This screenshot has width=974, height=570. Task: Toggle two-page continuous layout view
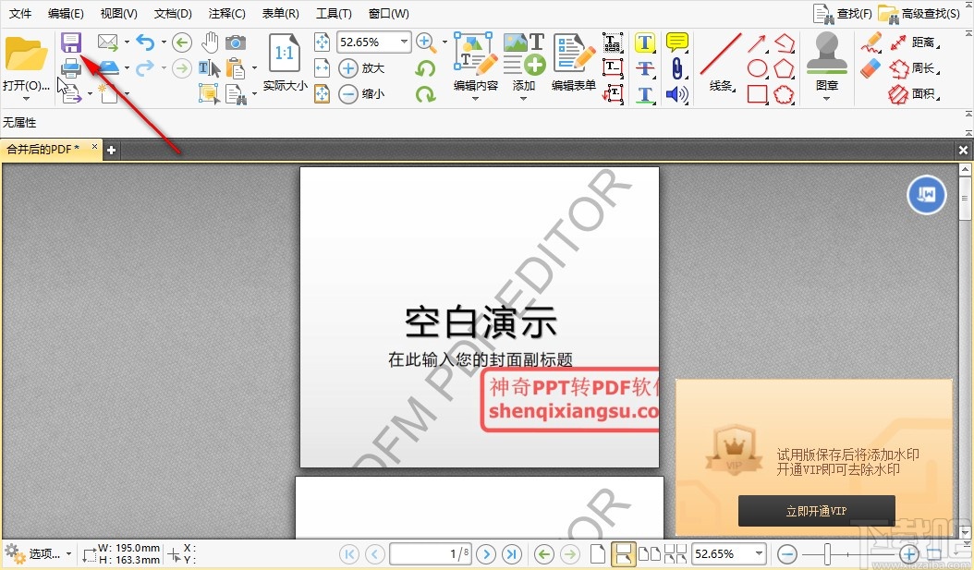point(676,553)
